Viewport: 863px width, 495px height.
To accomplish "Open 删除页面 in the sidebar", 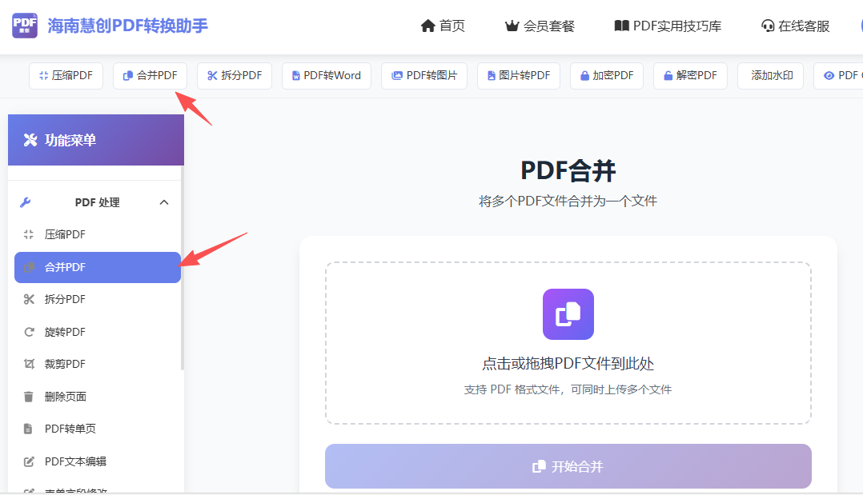I will [x=98, y=397].
